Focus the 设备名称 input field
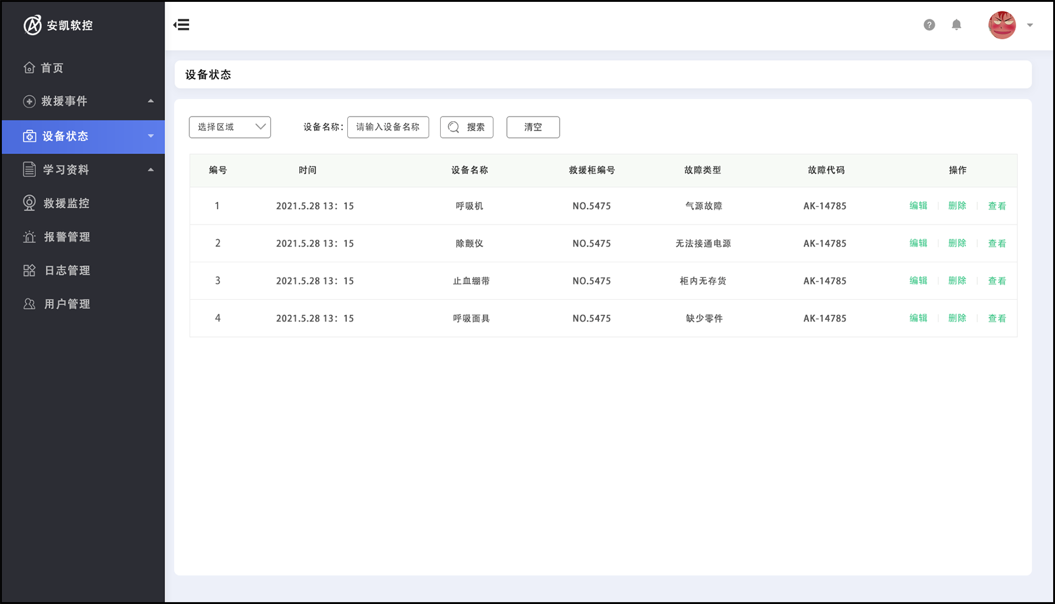1055x604 pixels. [388, 127]
